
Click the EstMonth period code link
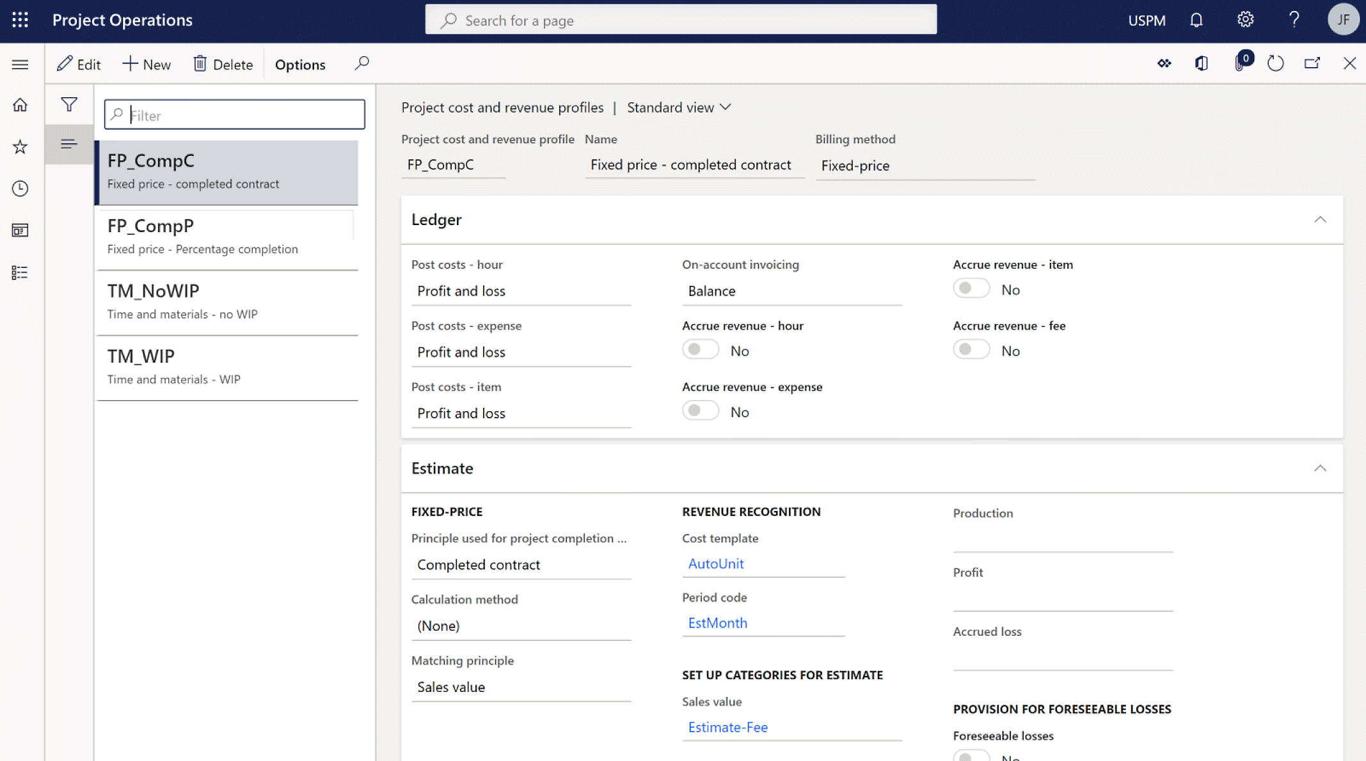click(717, 622)
